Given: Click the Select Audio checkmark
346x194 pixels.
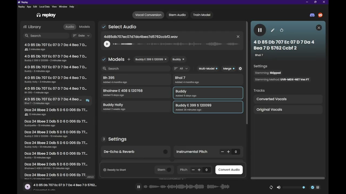Looking at the screenshot, I should click(x=104, y=27).
